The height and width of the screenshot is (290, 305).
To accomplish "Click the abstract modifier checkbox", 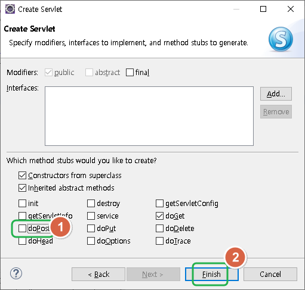I will [89, 73].
